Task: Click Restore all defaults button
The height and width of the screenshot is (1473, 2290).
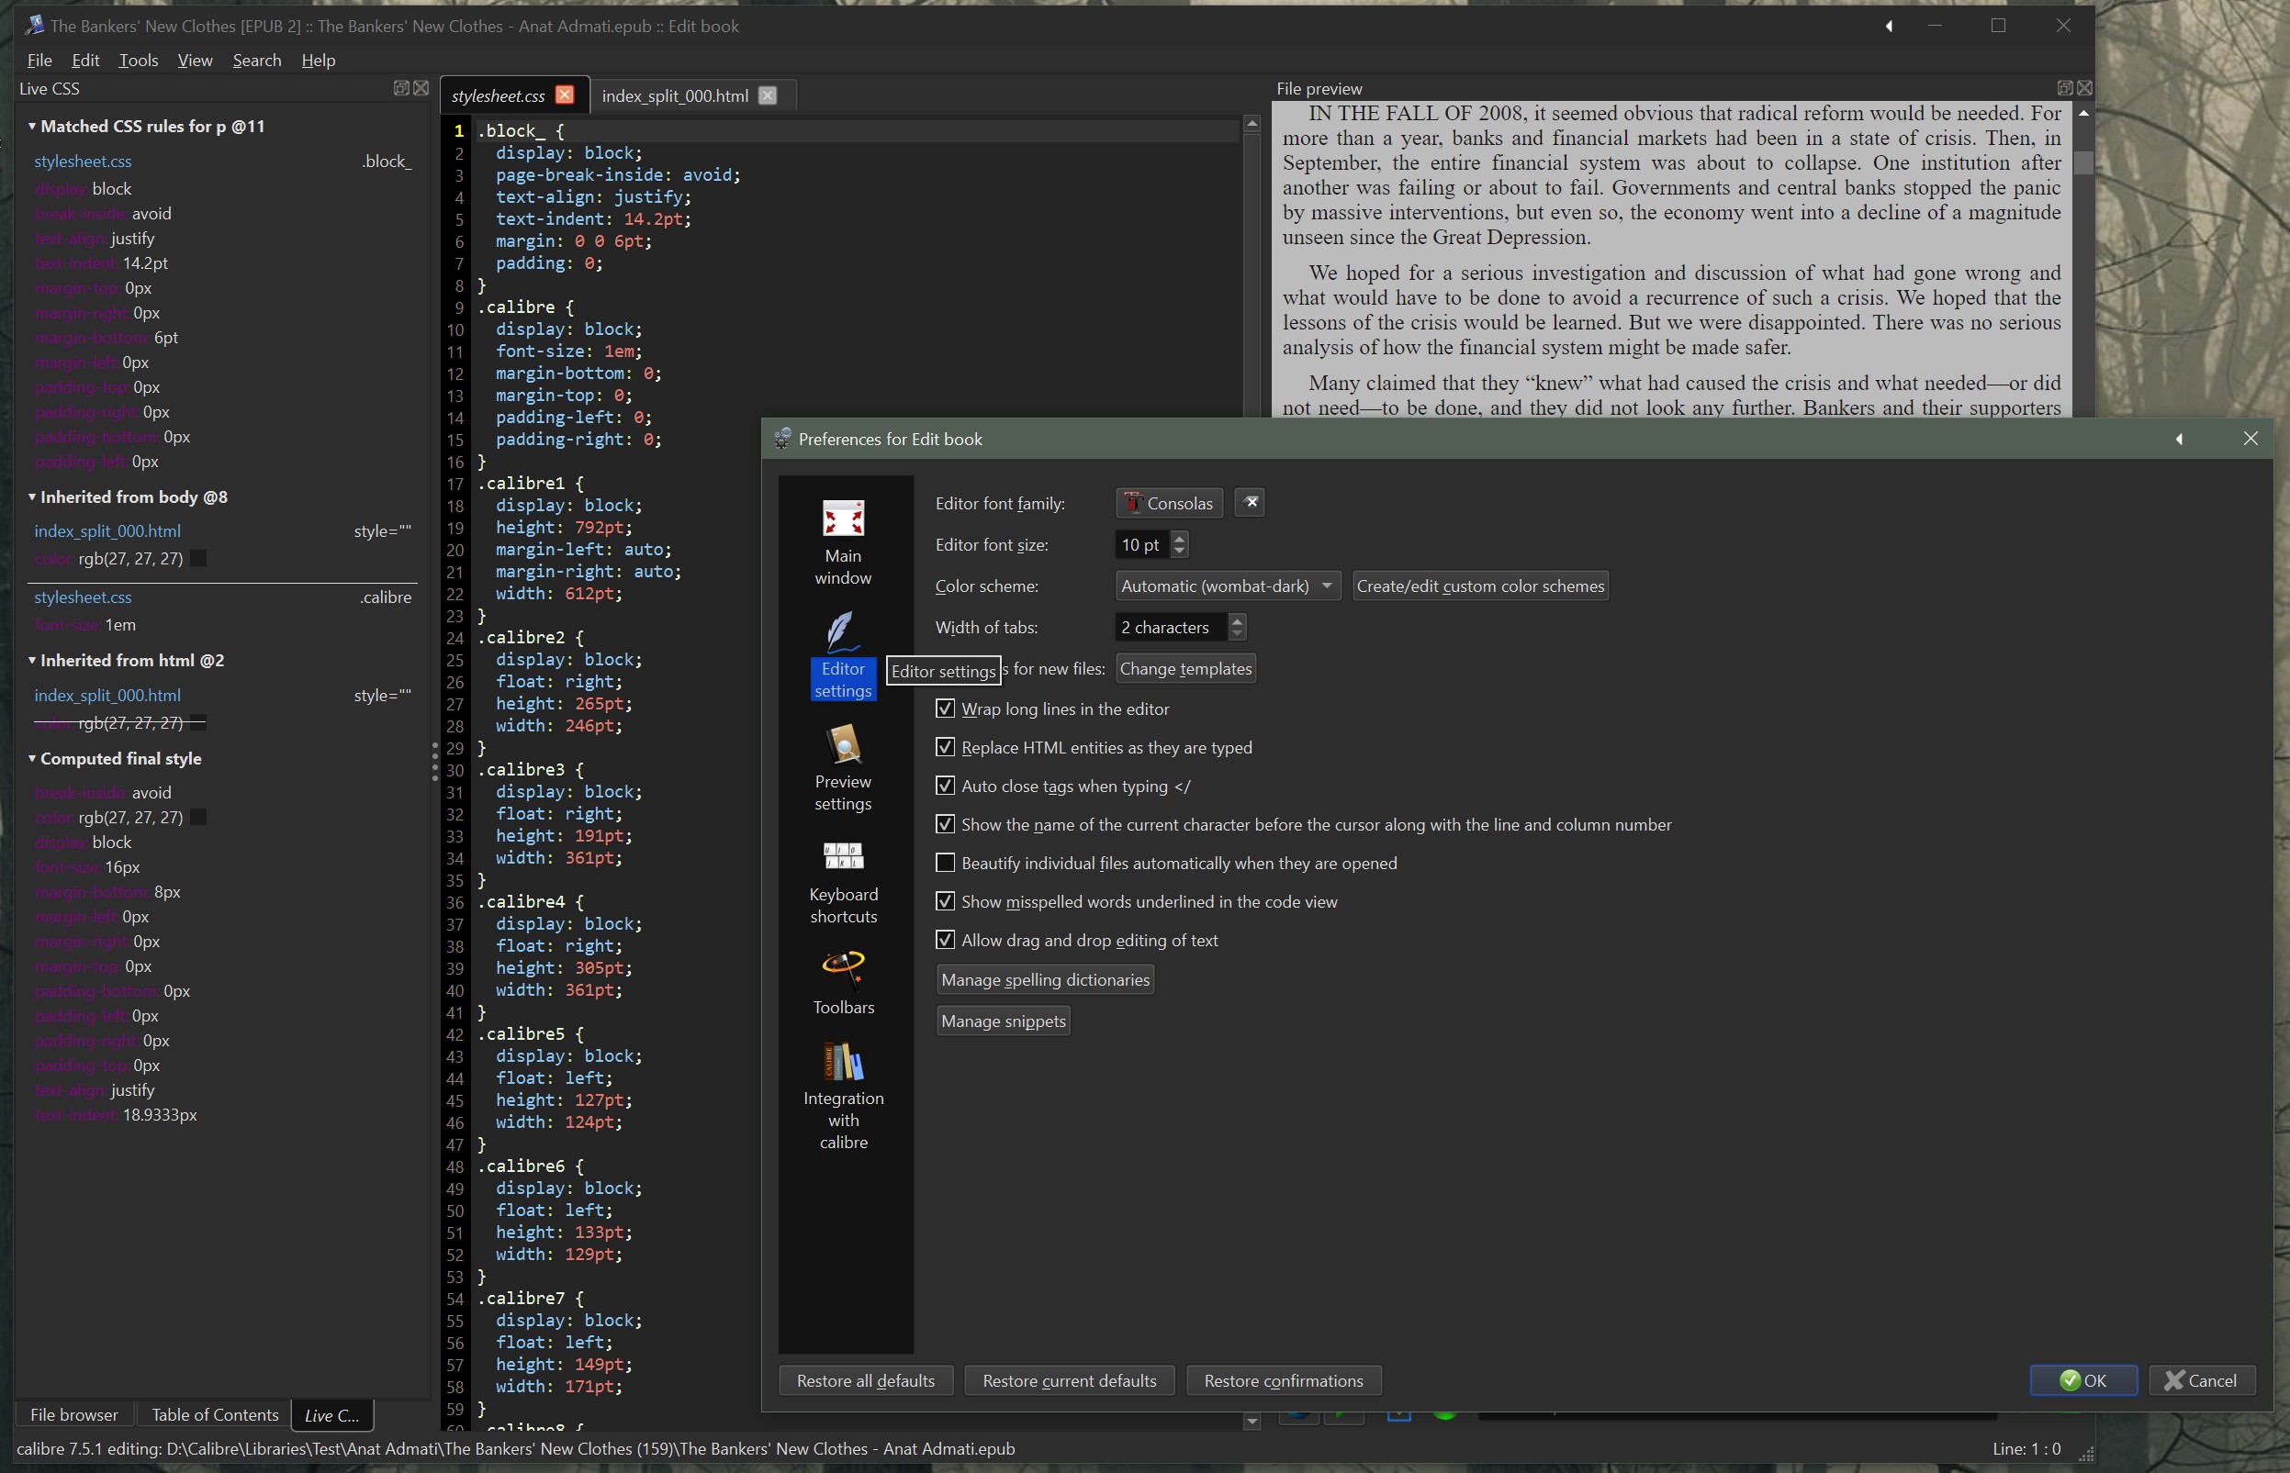Action: tap(864, 1380)
